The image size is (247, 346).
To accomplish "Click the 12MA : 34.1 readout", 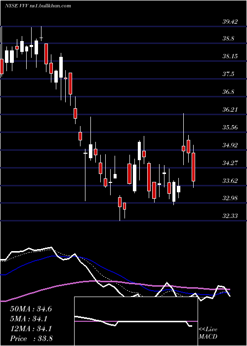I will 31,329.
